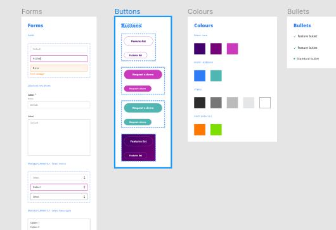The height and width of the screenshot is (230, 336).
Task: Pick the deep purple brand core swatch
Action: pos(216,49)
